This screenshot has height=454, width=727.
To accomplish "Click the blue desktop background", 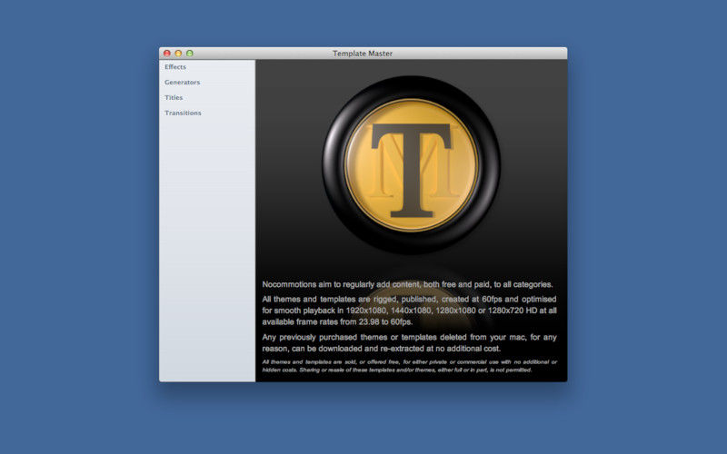I will point(73,227).
